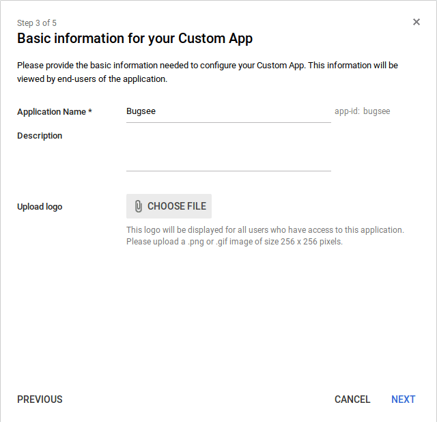The image size is (437, 422).
Task: Proceed by clicking NEXT
Action: (403, 399)
